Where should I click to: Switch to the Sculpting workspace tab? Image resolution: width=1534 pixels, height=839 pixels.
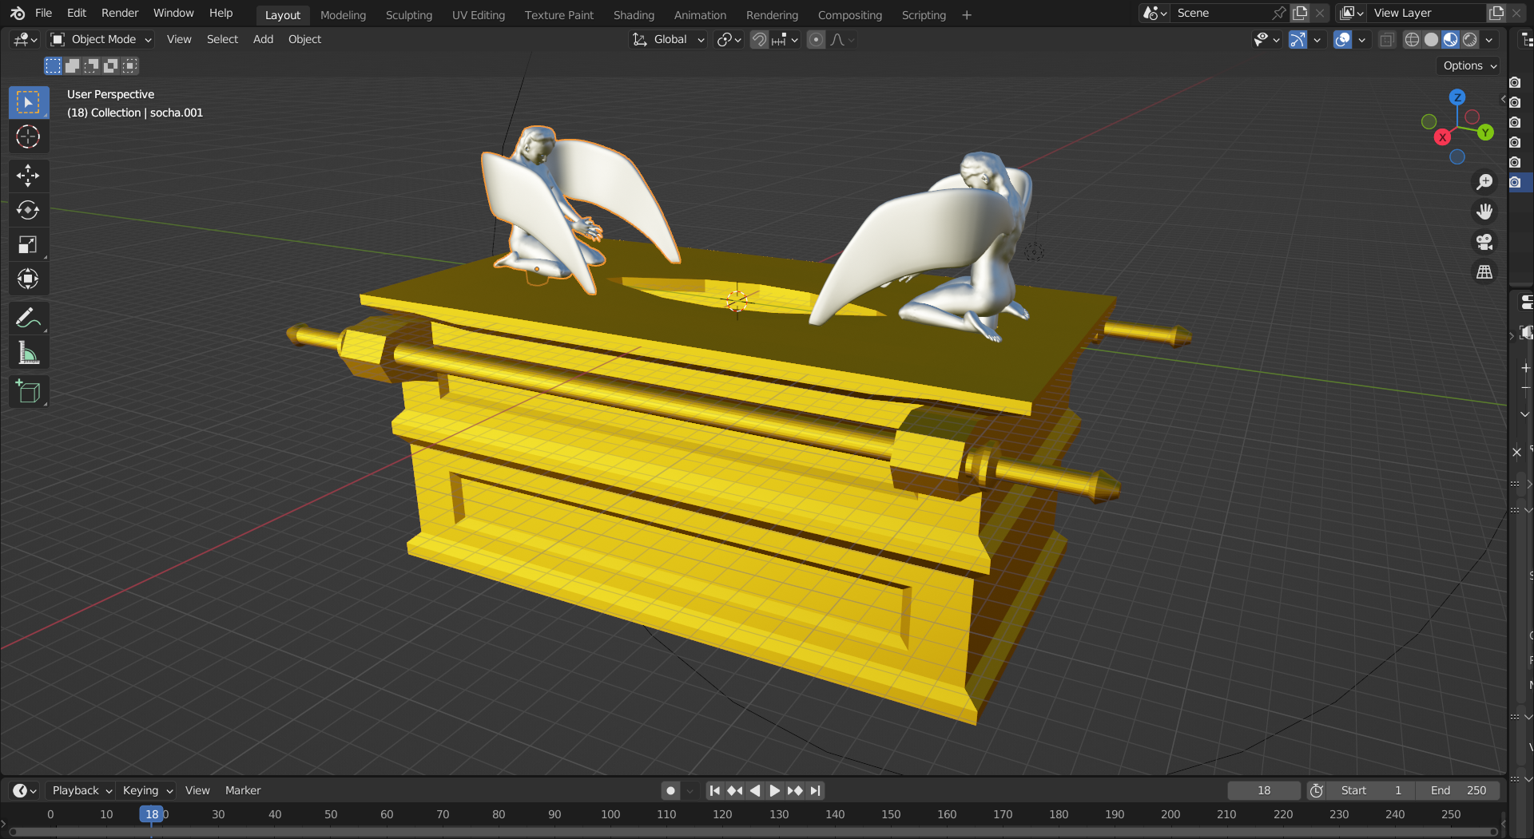[x=408, y=14]
